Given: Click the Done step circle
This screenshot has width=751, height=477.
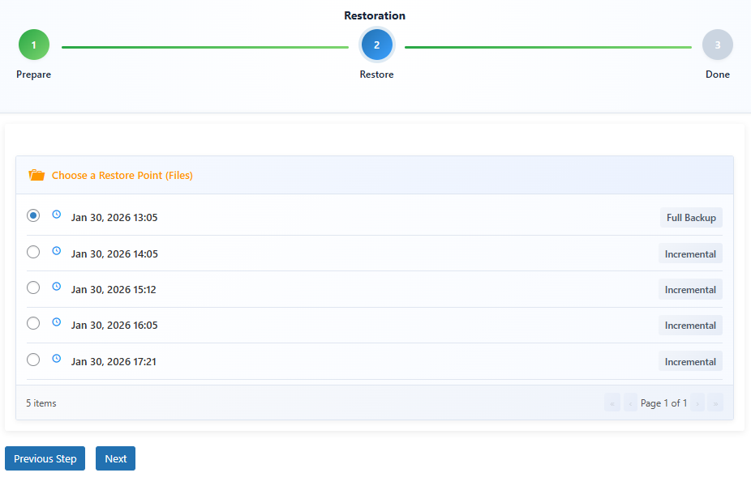Looking at the screenshot, I should tap(717, 45).
